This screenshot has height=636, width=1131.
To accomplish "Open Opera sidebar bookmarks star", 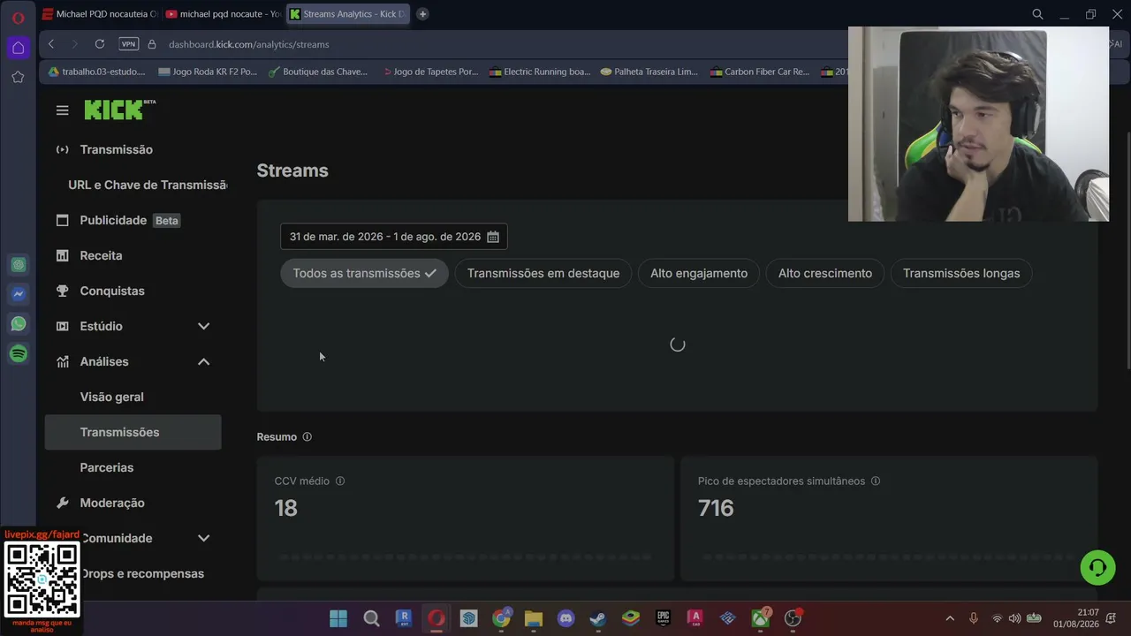I will point(18,77).
